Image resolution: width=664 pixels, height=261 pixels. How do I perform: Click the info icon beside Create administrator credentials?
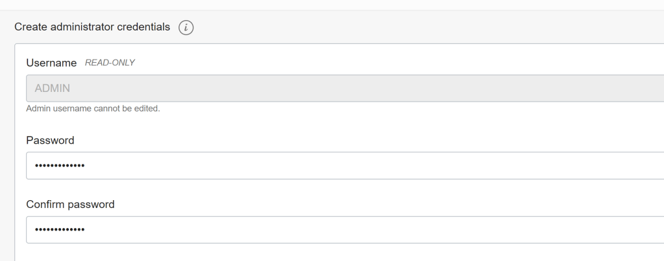pos(187,27)
